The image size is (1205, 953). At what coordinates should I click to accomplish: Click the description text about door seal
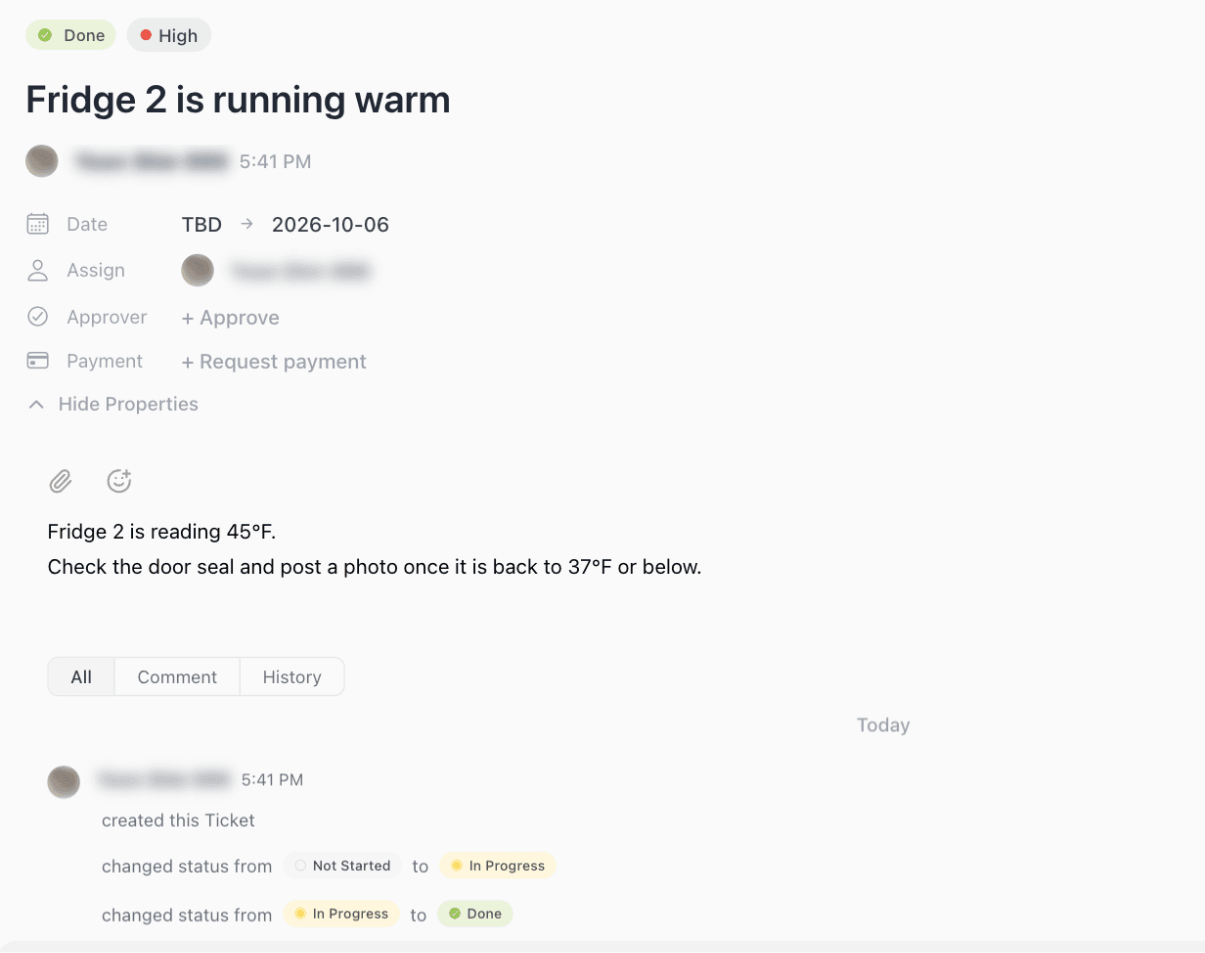375,567
